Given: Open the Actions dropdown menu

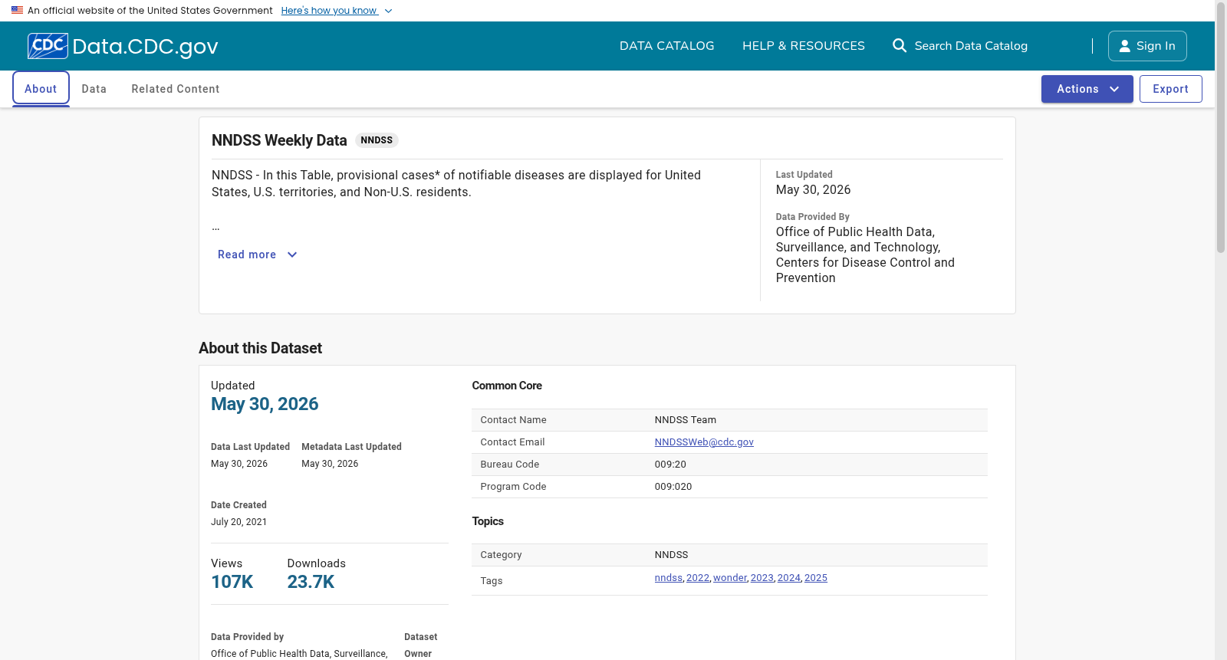Looking at the screenshot, I should [x=1087, y=89].
